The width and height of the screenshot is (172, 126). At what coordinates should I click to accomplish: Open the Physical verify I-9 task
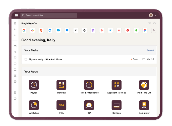click(45, 59)
